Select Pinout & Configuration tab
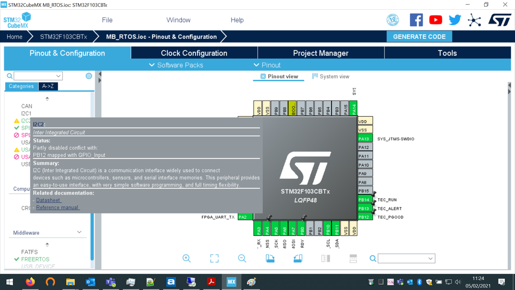The width and height of the screenshot is (515, 290). coord(68,53)
